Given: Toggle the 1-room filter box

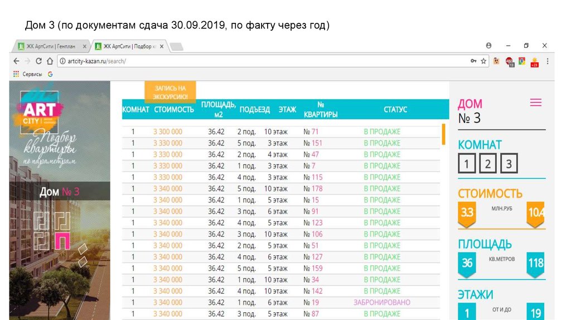Looking at the screenshot, I should point(467,163).
